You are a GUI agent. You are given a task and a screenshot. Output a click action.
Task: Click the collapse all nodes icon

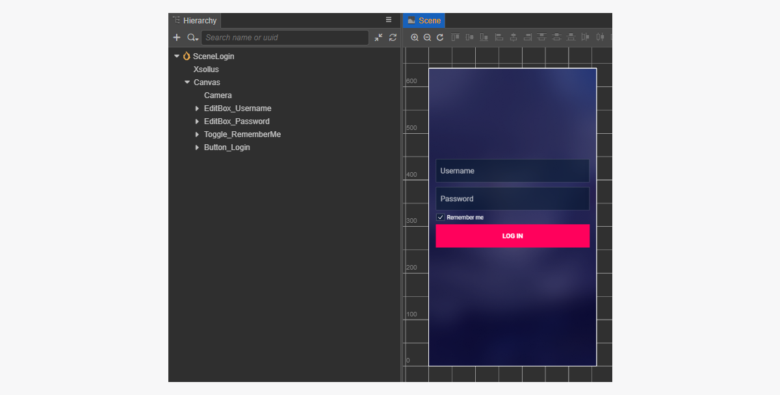tap(378, 38)
